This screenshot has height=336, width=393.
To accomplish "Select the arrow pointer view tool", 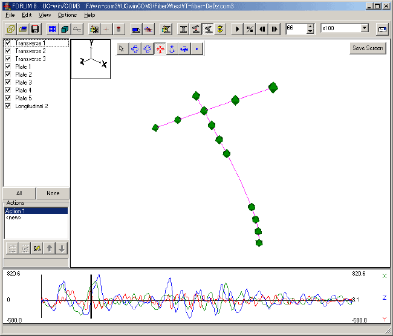I will point(122,49).
